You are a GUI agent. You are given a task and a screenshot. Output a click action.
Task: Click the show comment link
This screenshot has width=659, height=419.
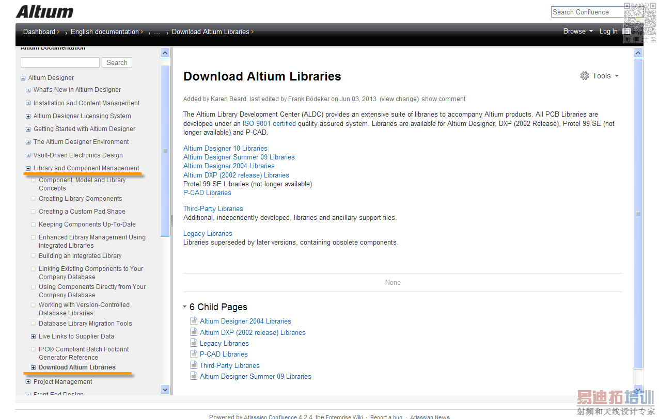[444, 99]
